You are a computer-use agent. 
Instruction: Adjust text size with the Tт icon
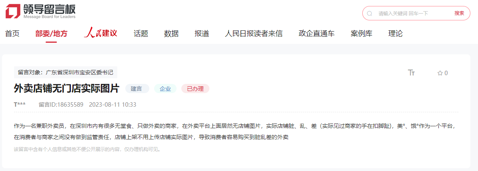click(x=411, y=73)
